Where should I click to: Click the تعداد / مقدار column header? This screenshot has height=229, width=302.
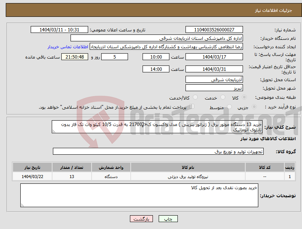pos(72,167)
